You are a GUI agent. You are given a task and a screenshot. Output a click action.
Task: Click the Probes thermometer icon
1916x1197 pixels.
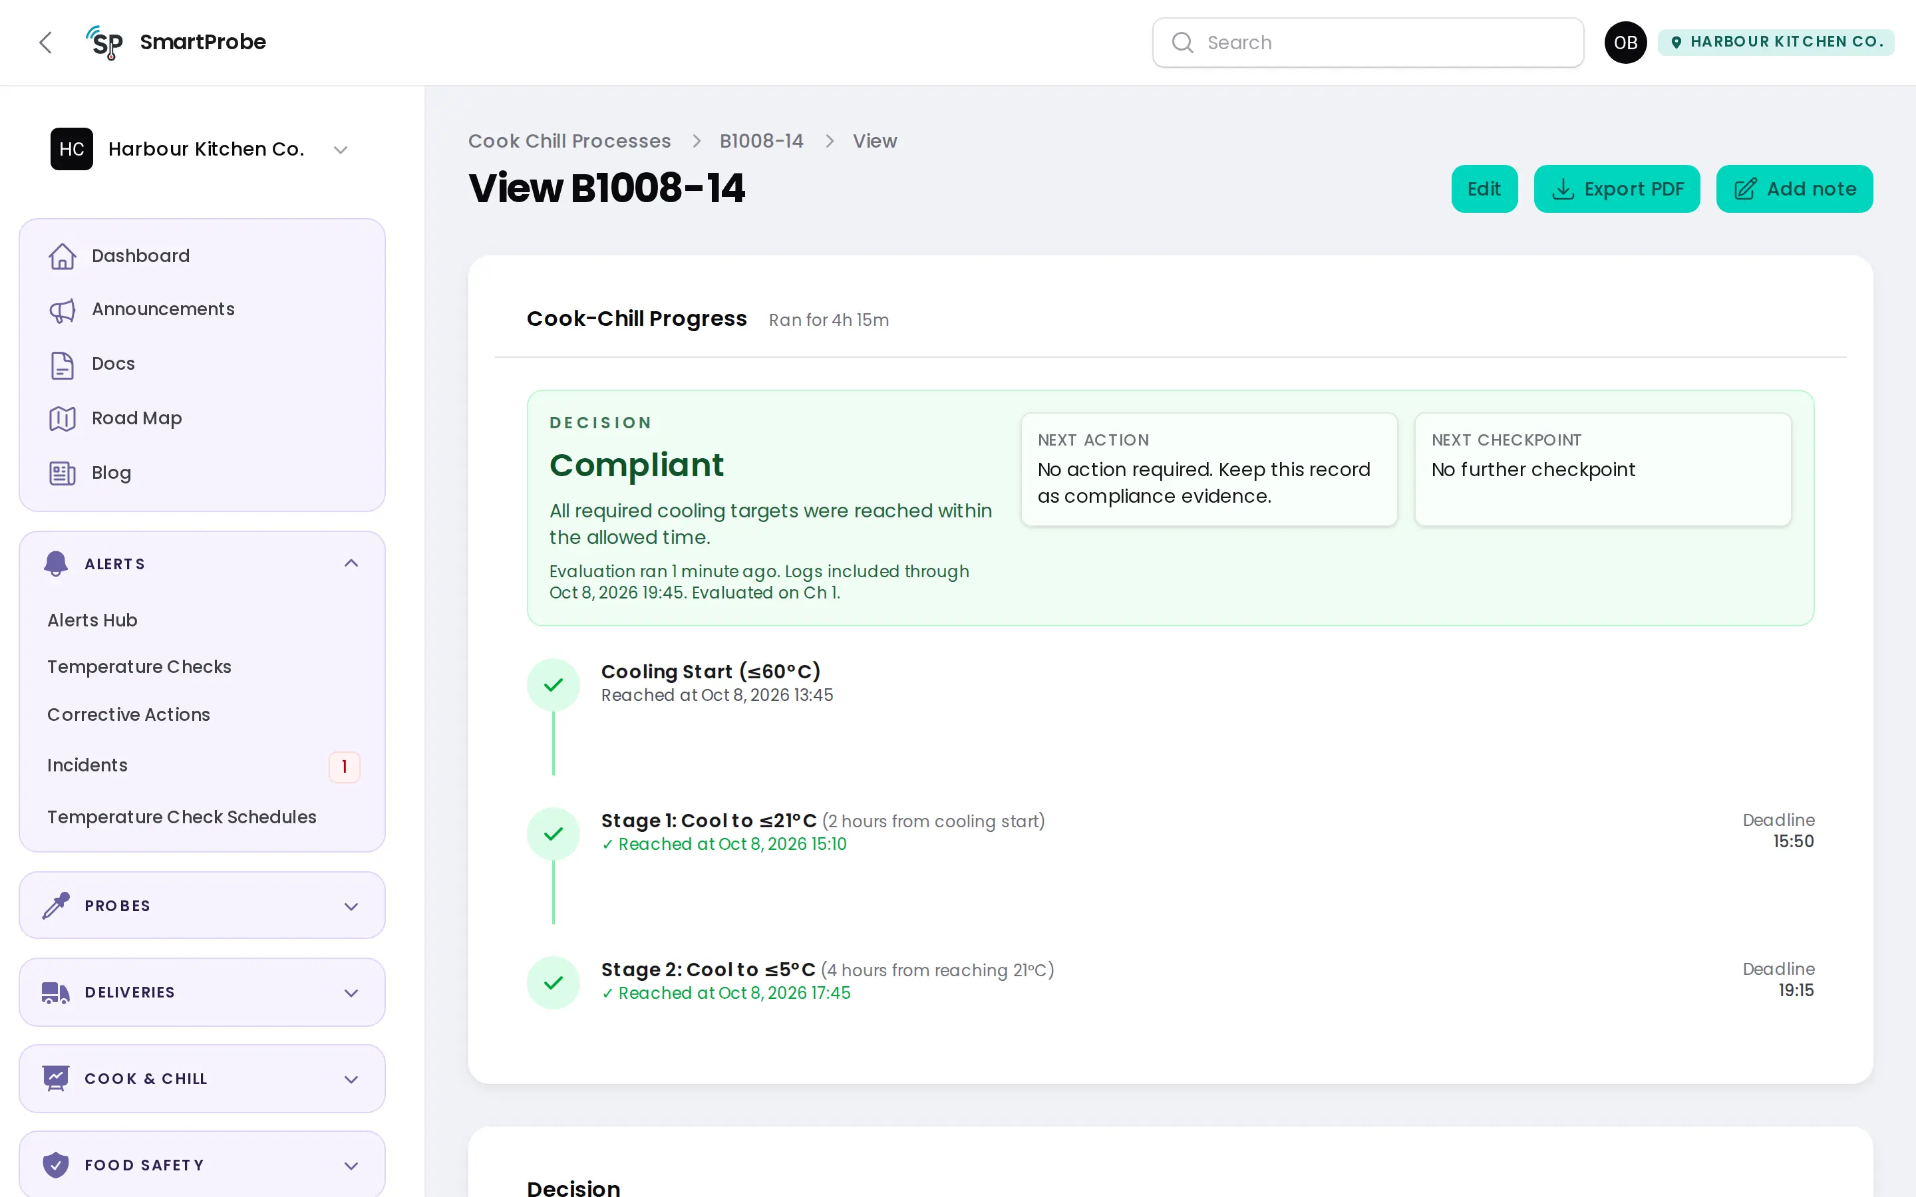[x=55, y=905]
